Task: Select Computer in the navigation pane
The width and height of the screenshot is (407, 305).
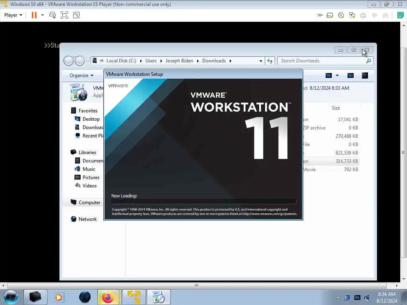Action: (89, 203)
